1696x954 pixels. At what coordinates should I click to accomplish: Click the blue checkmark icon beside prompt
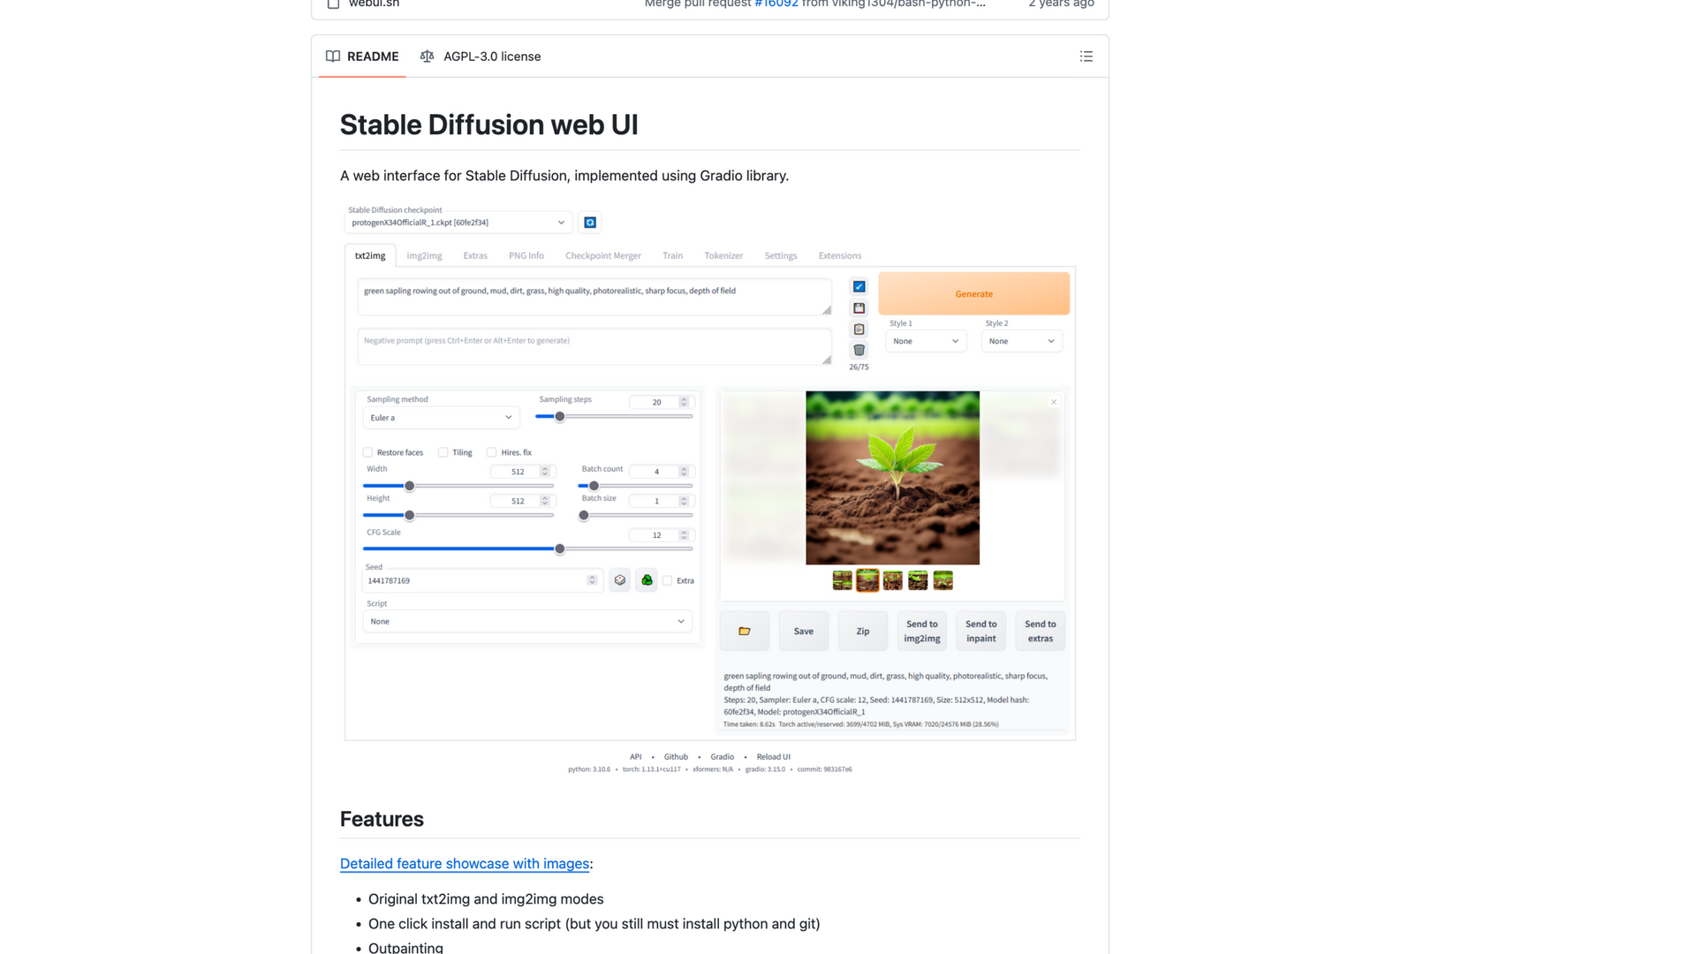[x=859, y=287]
